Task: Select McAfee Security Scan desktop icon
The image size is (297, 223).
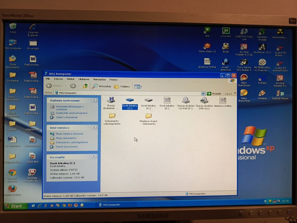Action: (x=32, y=176)
